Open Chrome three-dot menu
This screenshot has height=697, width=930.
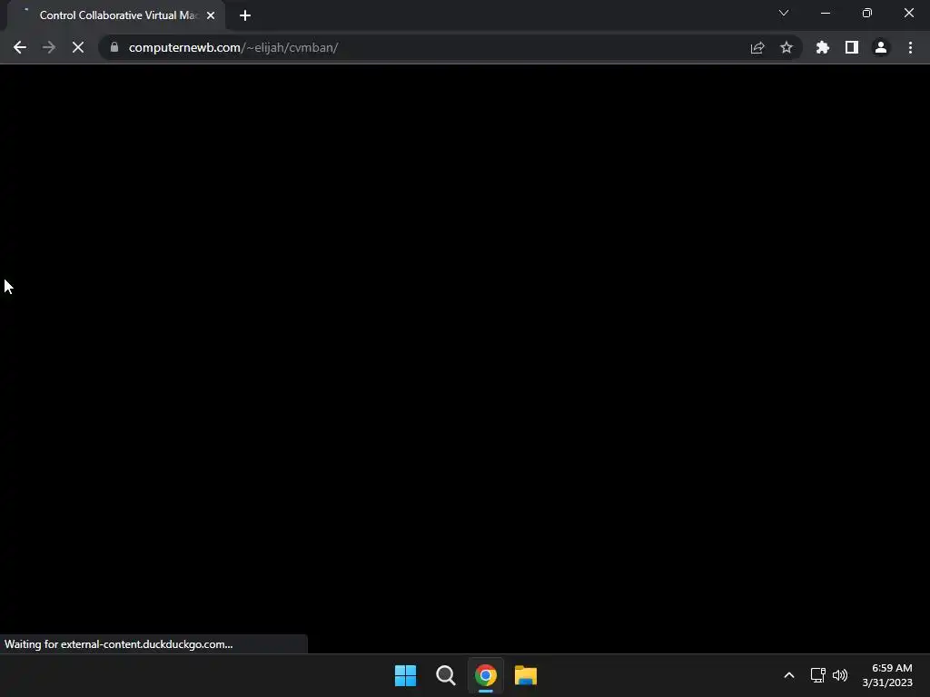coord(910,47)
